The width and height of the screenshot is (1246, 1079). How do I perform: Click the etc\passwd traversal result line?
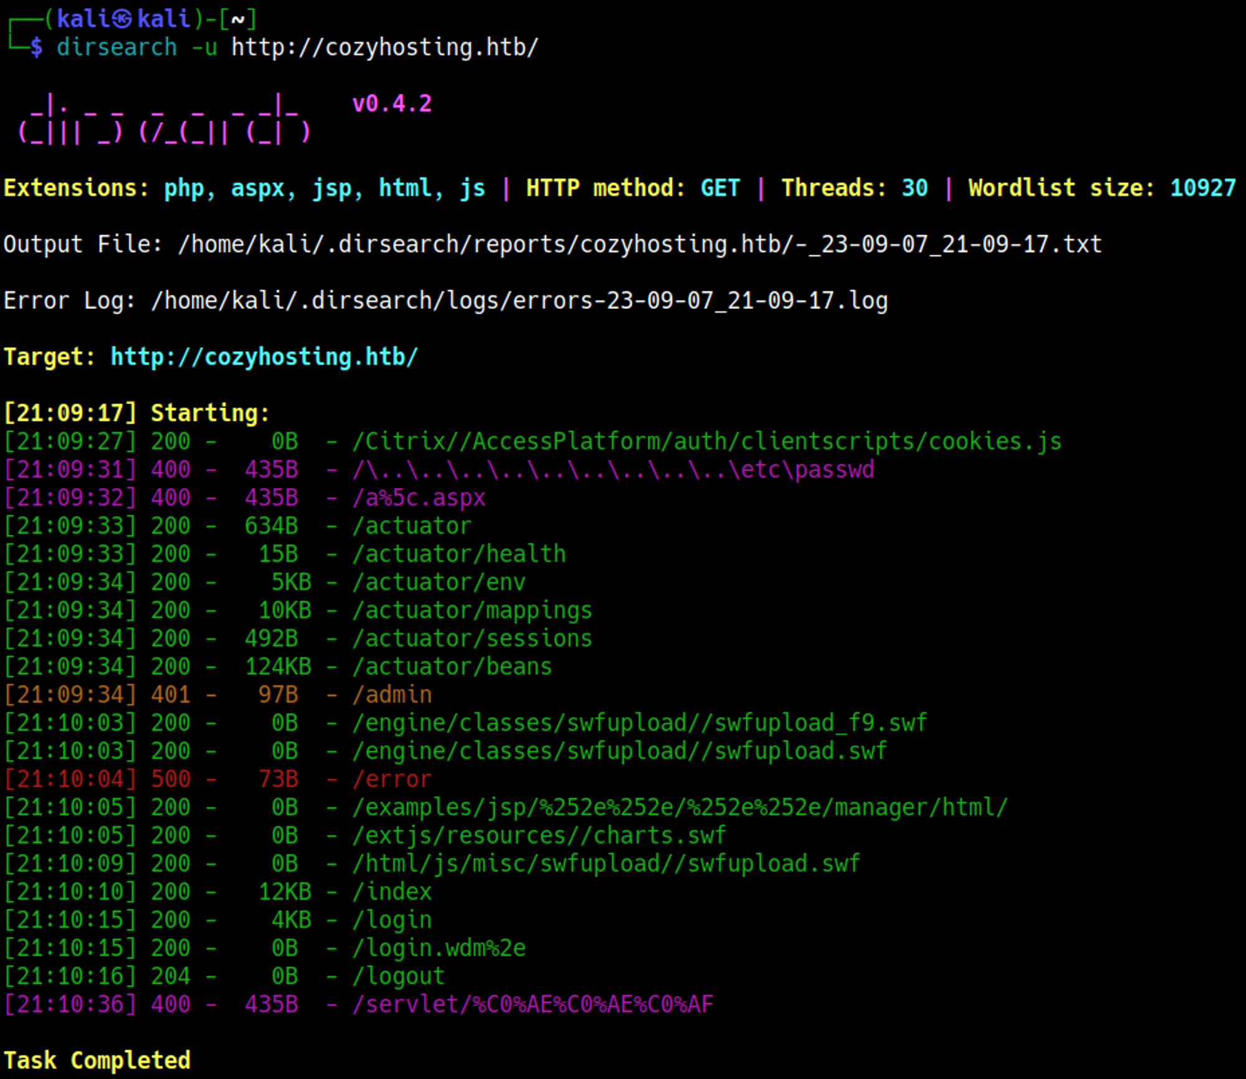(613, 469)
